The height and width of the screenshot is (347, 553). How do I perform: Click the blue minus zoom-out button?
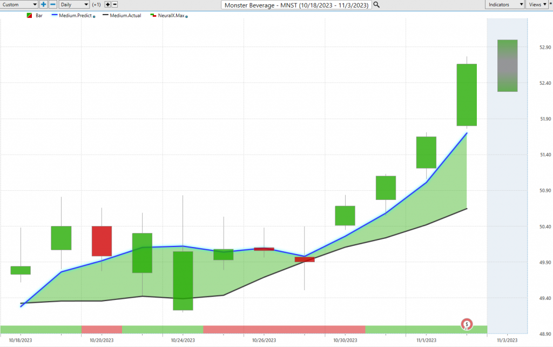[x=53, y=4]
